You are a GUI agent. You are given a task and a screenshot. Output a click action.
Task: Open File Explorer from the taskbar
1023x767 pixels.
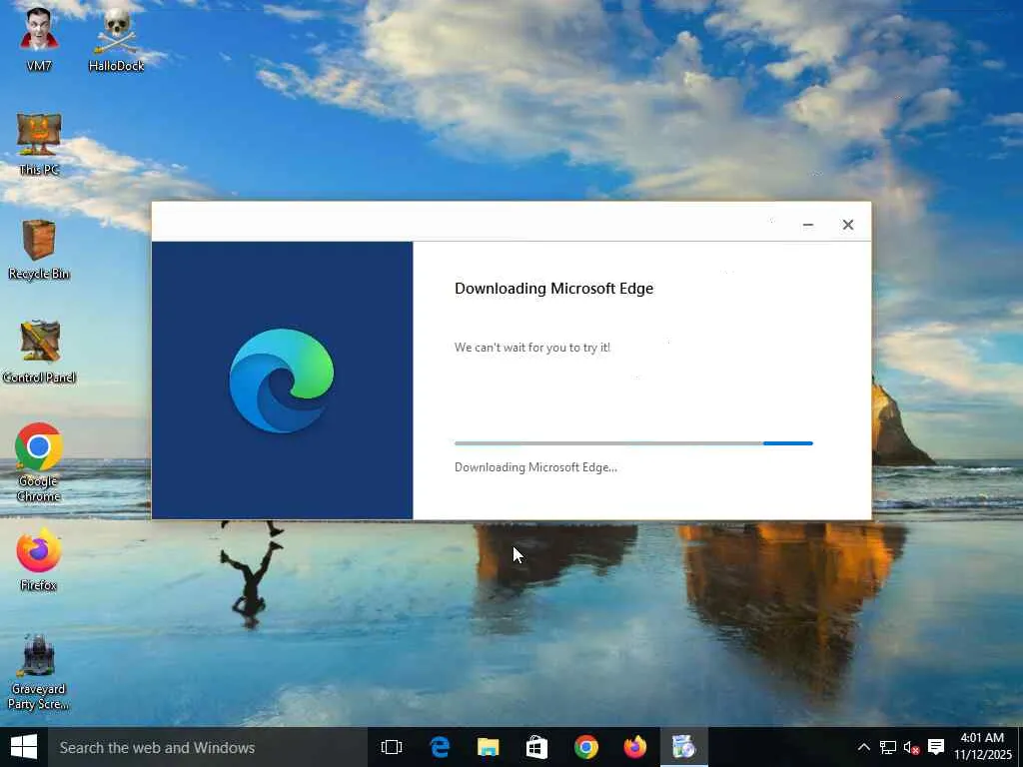click(488, 747)
